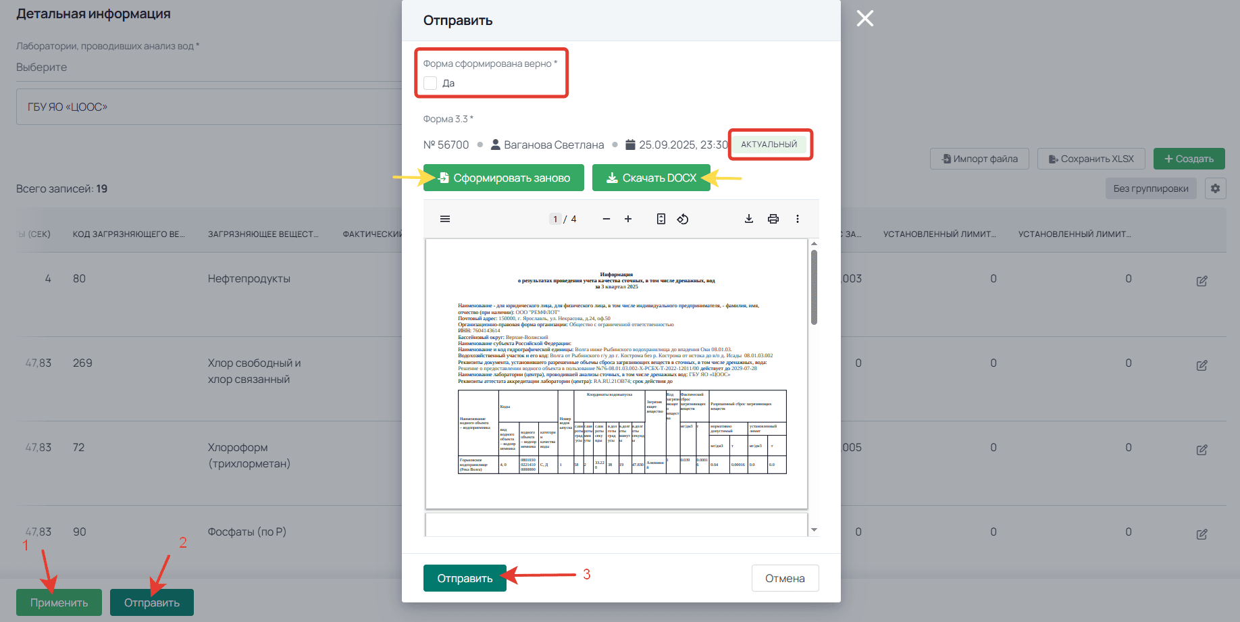Open table settings gear icon

pos(1215,188)
